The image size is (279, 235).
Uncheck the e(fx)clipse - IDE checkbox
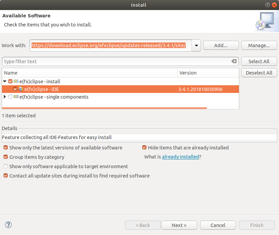pyautogui.click(x=15, y=89)
